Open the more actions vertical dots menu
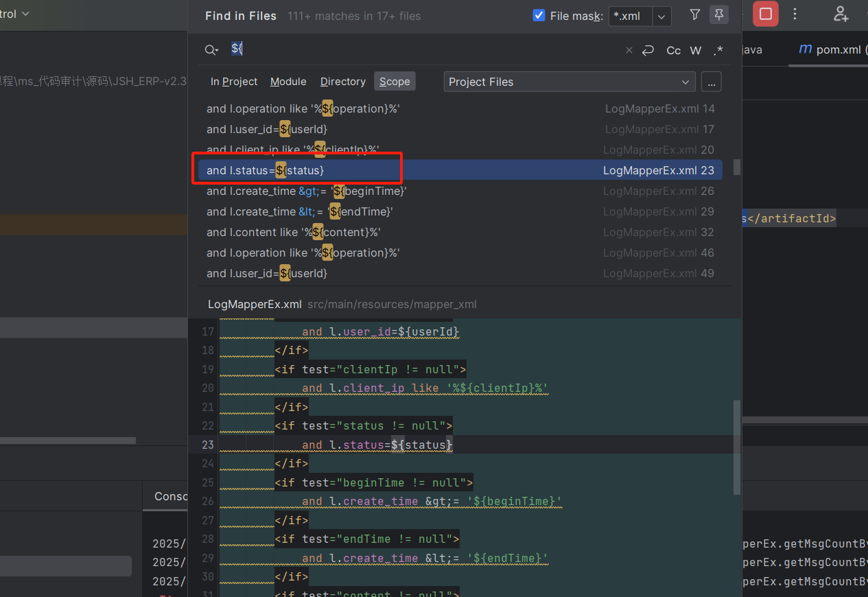The width and height of the screenshot is (868, 597). [x=795, y=14]
